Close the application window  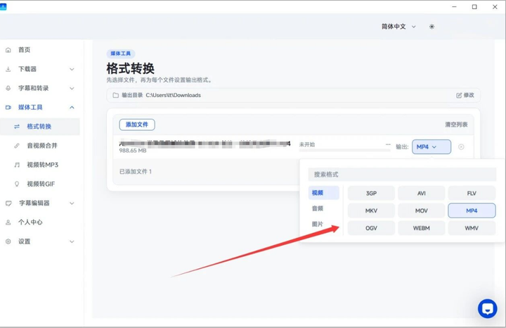[495, 7]
